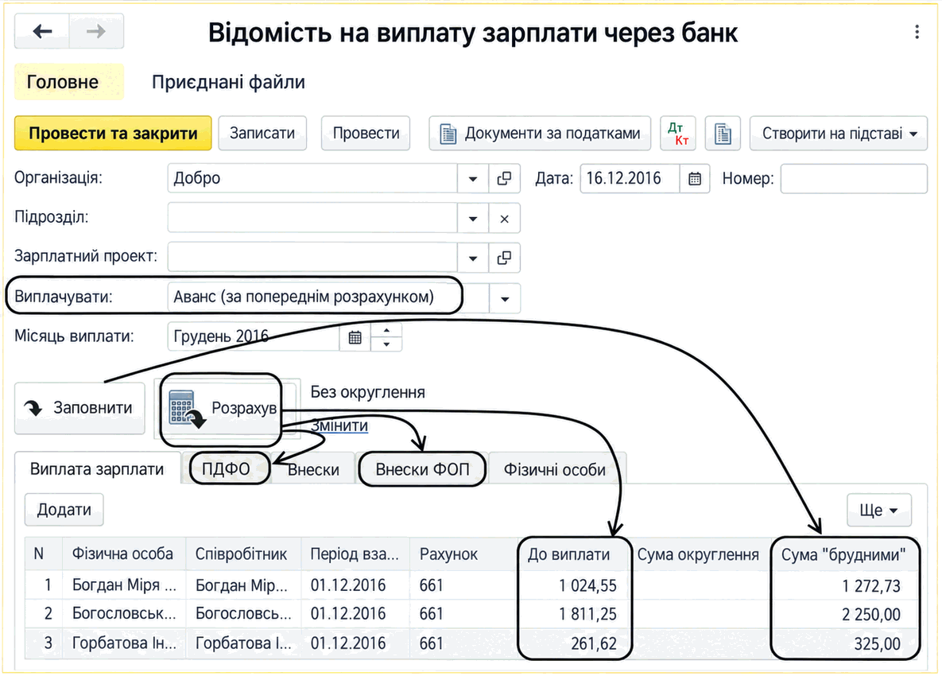Go forward with the right arrow
The height and width of the screenshot is (676, 942).
tap(96, 31)
